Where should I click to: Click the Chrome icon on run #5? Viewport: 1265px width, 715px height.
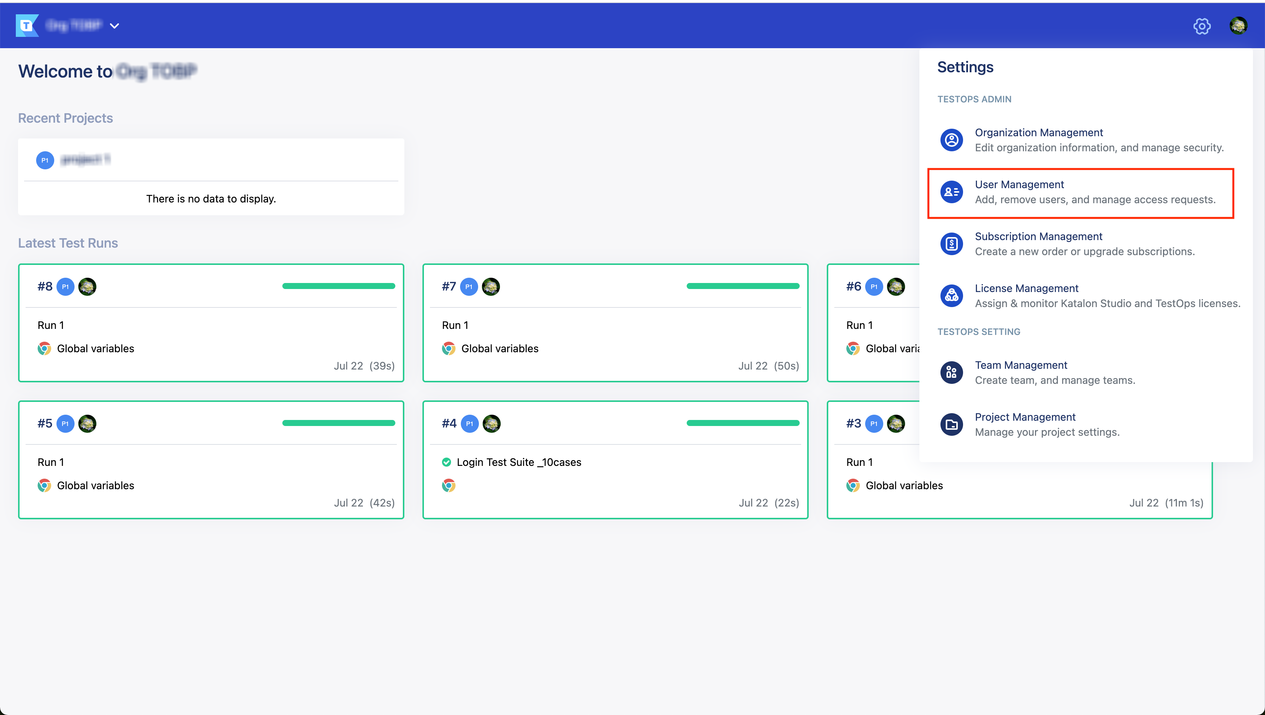(44, 486)
